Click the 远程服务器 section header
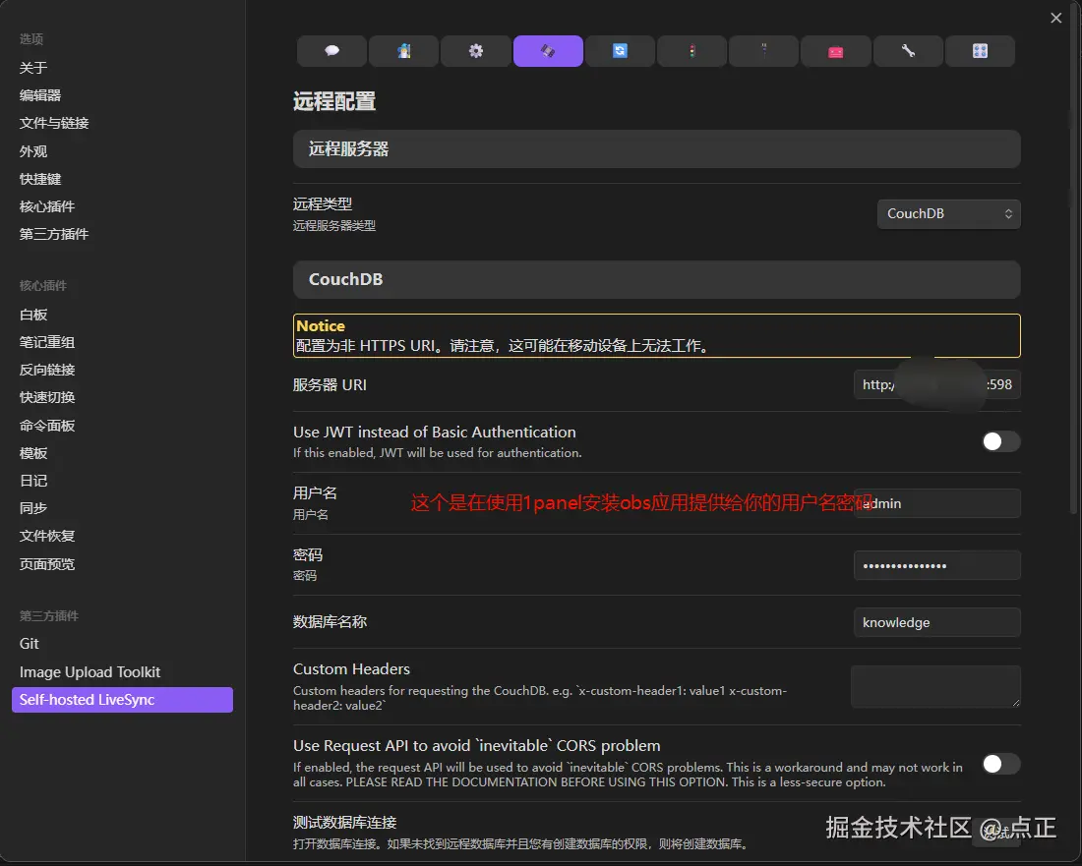Viewport: 1082px width, 866px height. point(656,149)
